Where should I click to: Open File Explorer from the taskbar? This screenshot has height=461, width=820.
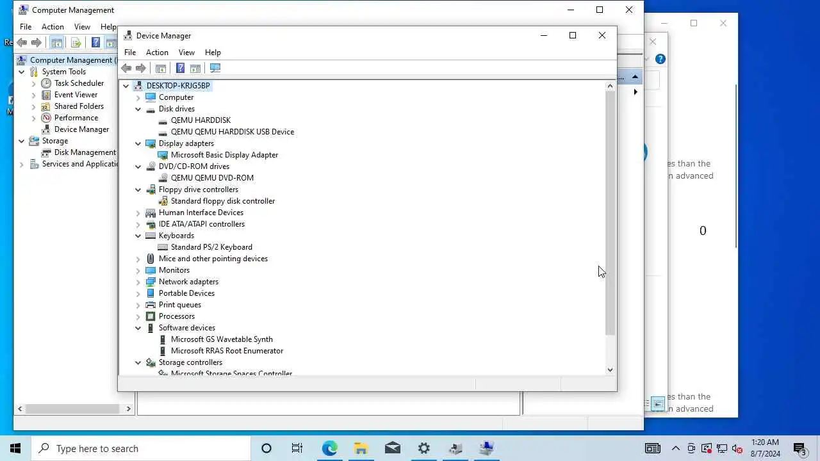pyautogui.click(x=361, y=448)
